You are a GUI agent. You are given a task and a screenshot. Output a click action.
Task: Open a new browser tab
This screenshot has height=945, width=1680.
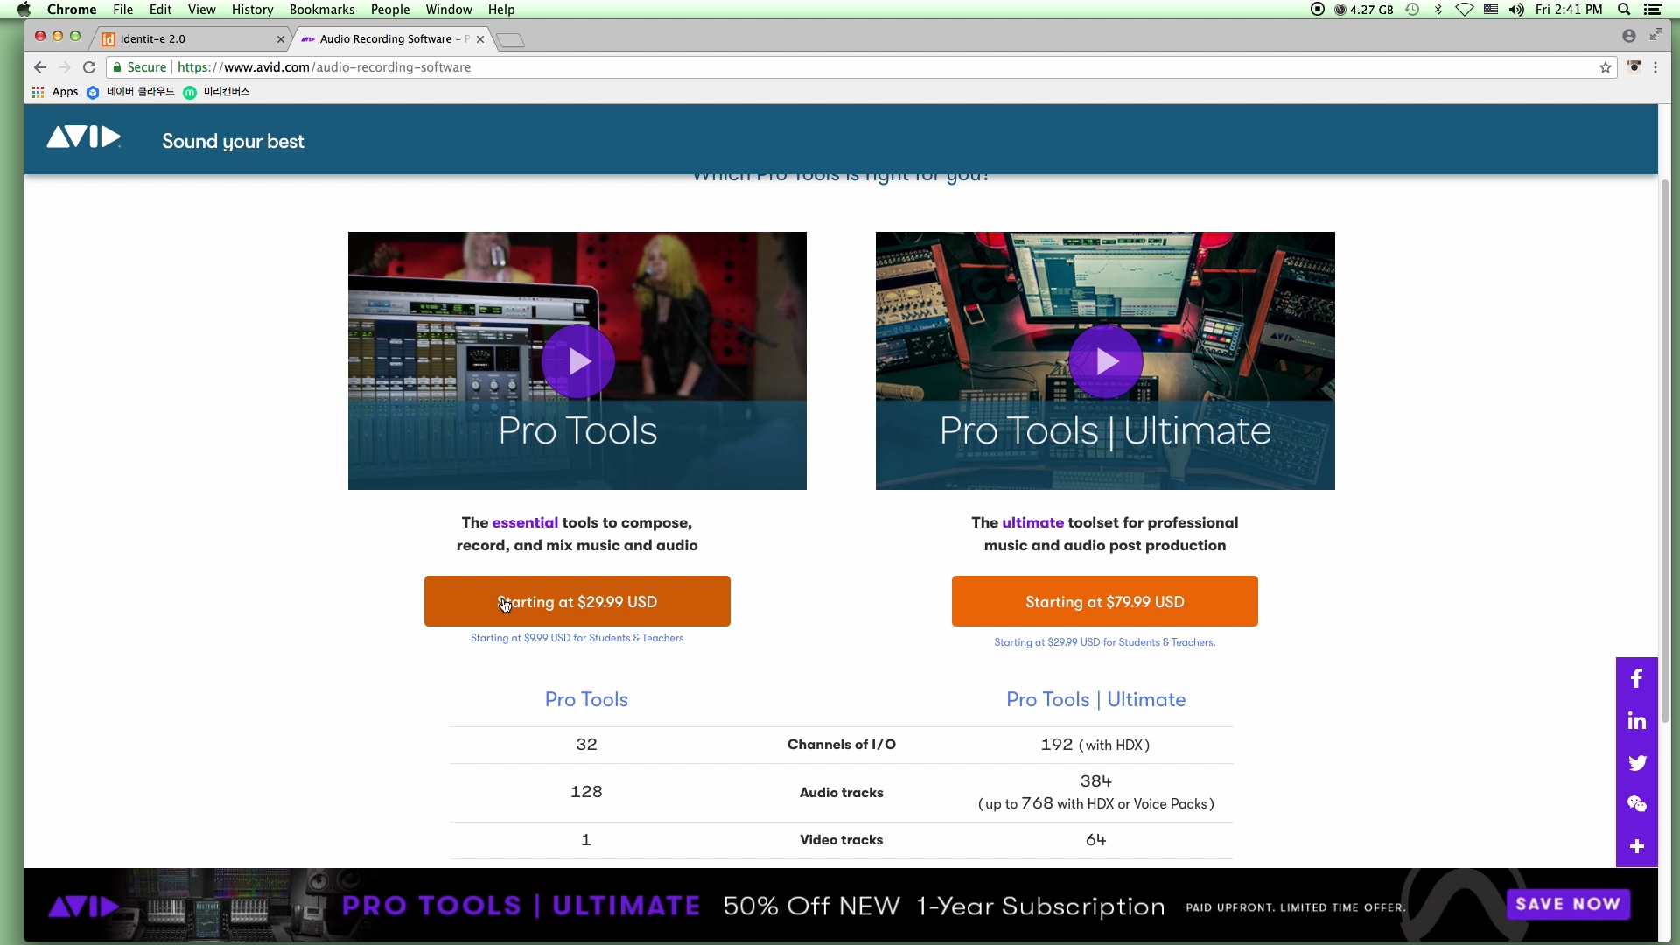[510, 39]
